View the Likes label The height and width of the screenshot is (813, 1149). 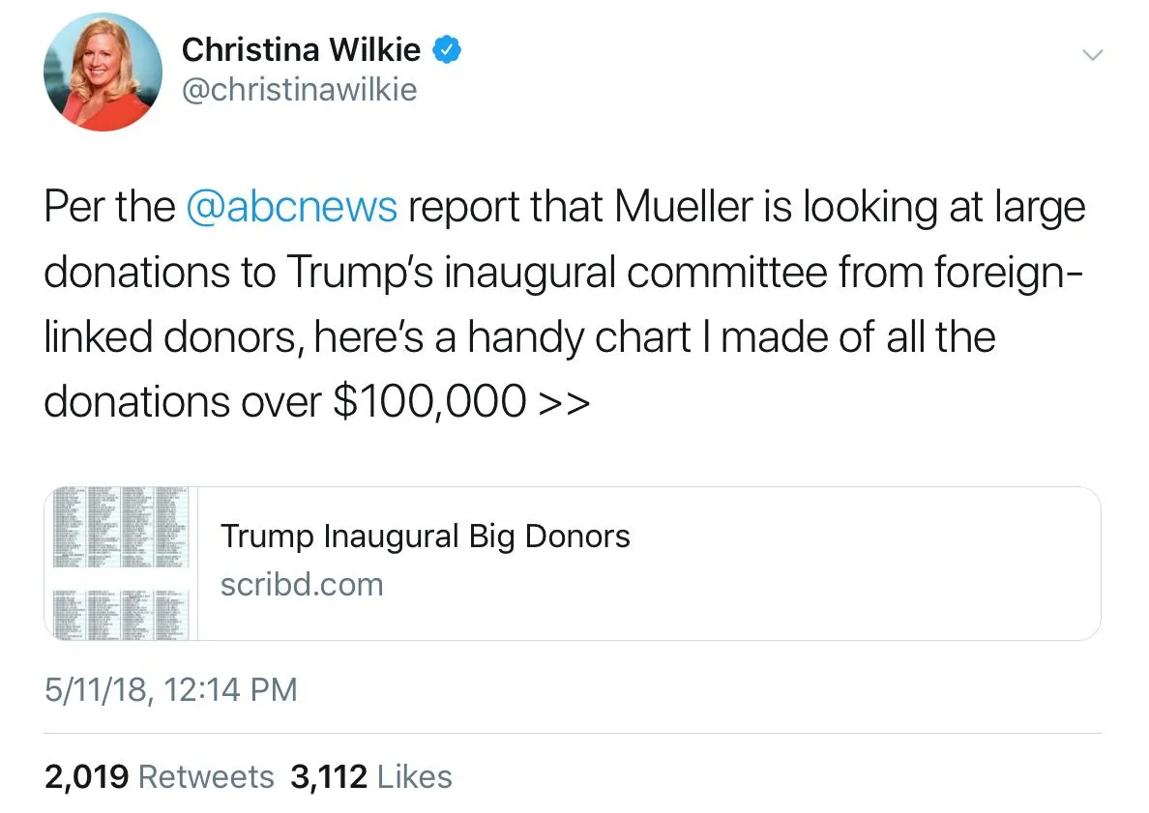414,777
